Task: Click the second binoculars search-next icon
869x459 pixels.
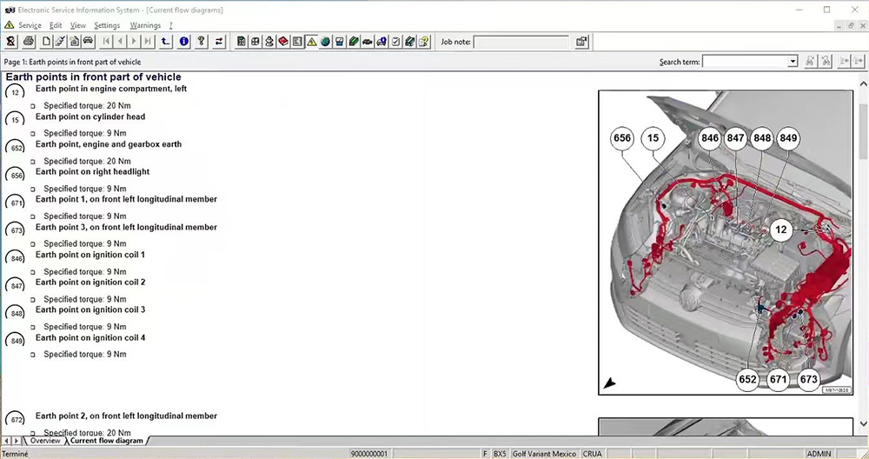Action: [x=826, y=62]
